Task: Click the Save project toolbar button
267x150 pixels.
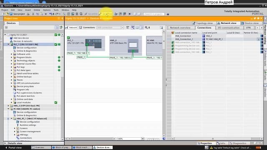Action: pyautogui.click(x=17, y=14)
